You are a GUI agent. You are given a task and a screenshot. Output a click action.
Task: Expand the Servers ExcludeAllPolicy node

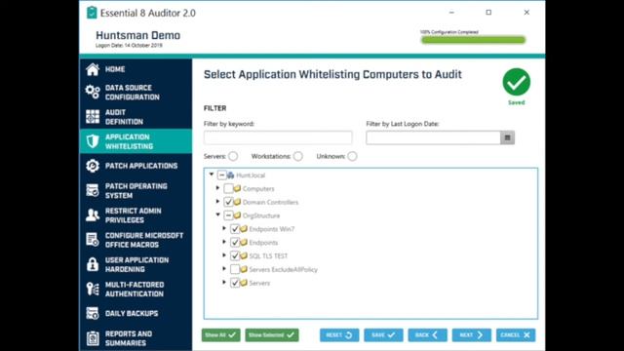224,269
